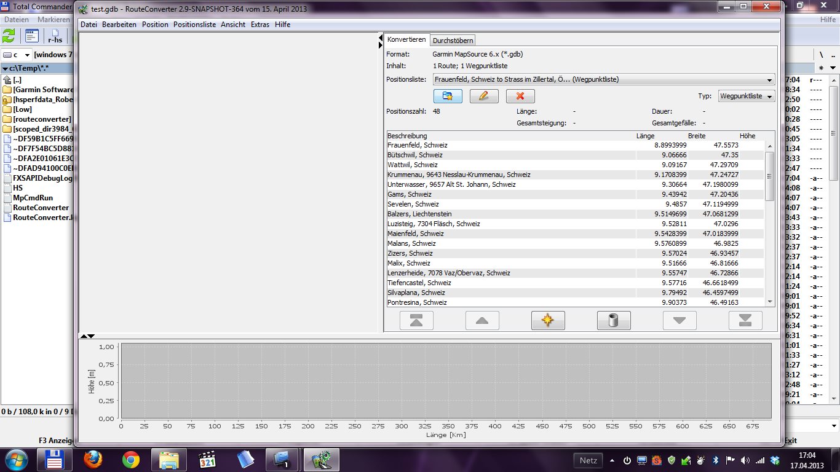Move selection to top of list
The width and height of the screenshot is (840, 472).
pyautogui.click(x=416, y=320)
